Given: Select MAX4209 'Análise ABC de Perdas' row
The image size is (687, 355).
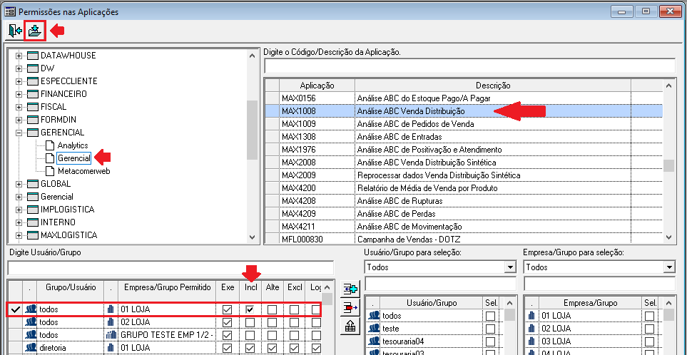Looking at the screenshot, I should pyautogui.click(x=464, y=214).
